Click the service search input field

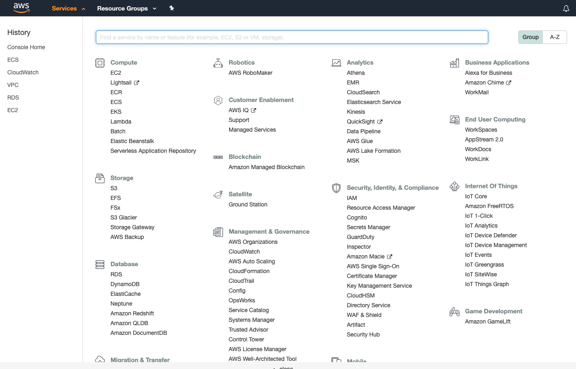(x=291, y=37)
